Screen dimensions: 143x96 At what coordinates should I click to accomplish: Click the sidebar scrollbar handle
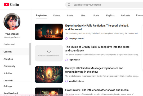tap(30, 54)
